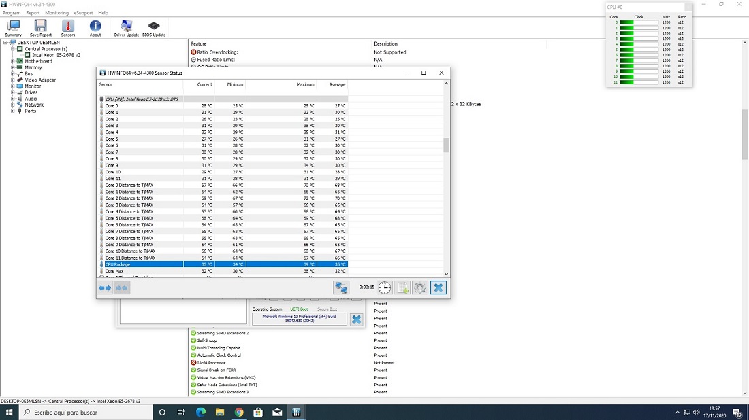Viewport: 749px width, 420px height.
Task: Reset sensor timer using the clock icon
Action: (385, 287)
